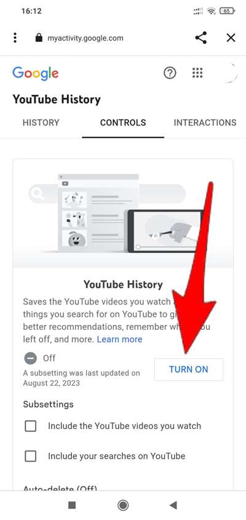
Task: Tap the Android back triangle button
Action: click(173, 505)
